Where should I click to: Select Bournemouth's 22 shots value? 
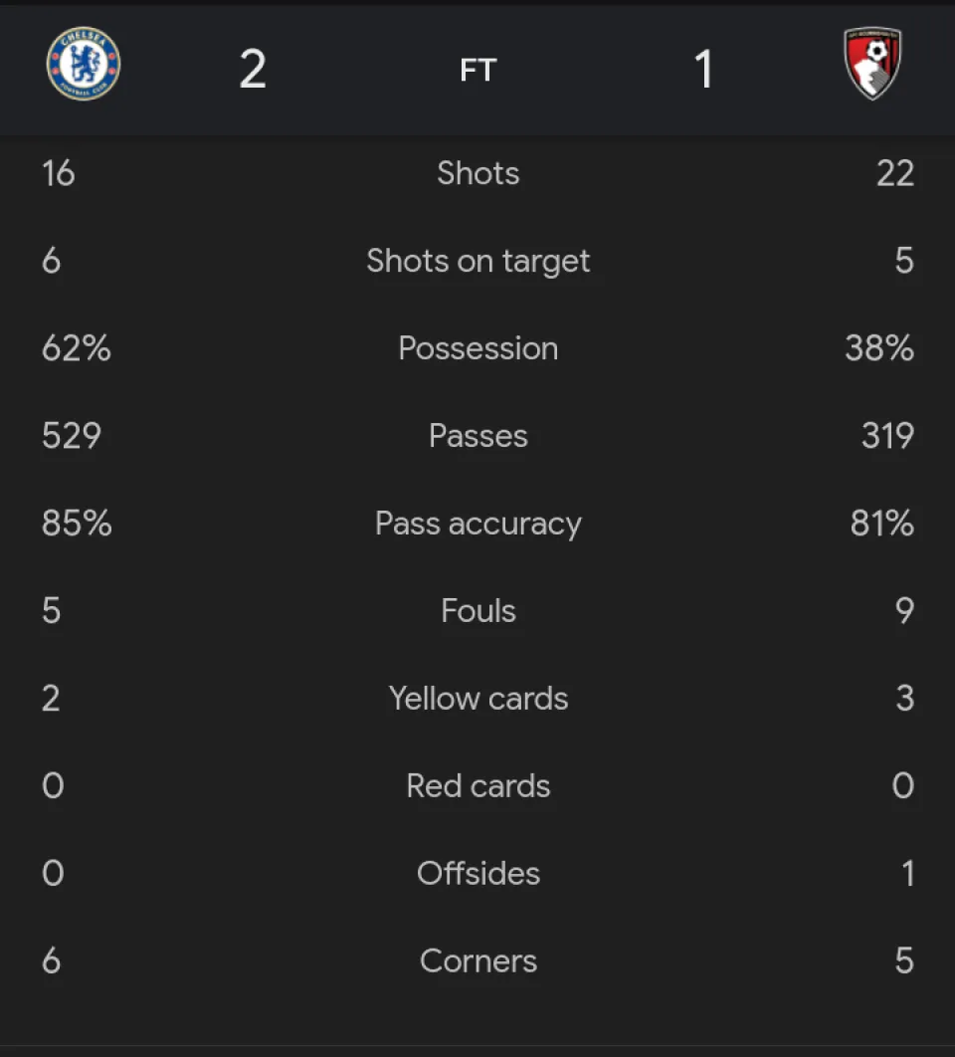[894, 173]
